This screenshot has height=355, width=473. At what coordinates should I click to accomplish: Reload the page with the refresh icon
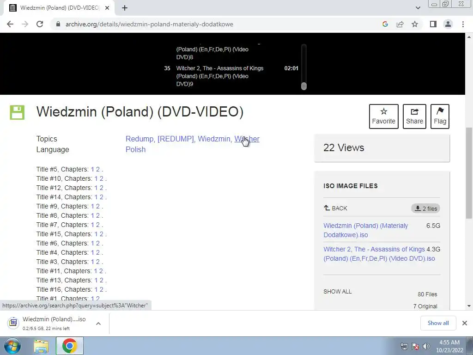40,24
